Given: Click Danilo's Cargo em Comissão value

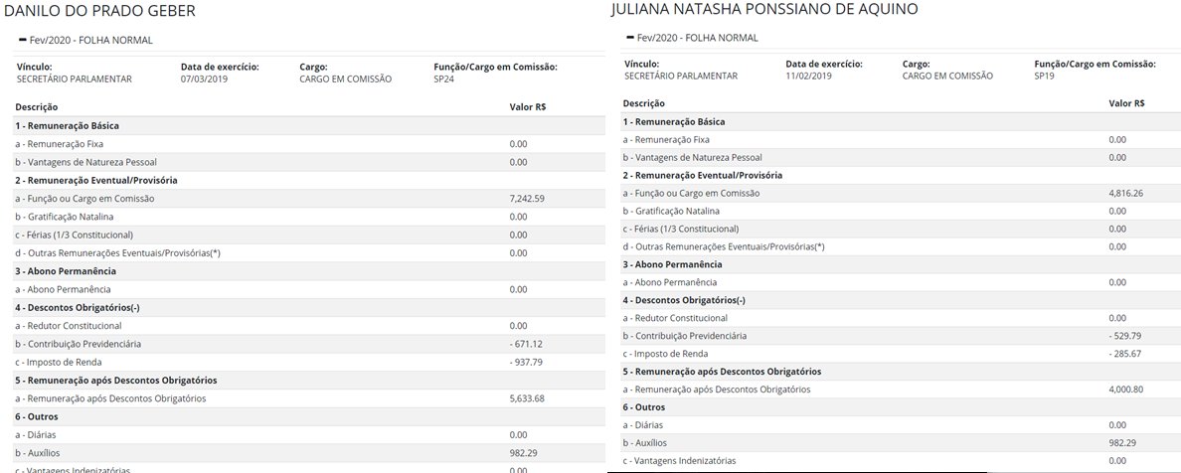Looking at the screenshot, I should click(345, 79).
